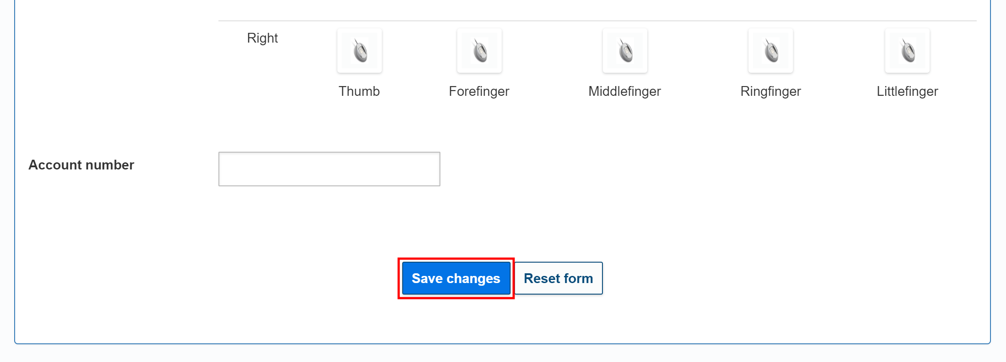
Task: Click the page background below the form panel
Action: (503, 354)
